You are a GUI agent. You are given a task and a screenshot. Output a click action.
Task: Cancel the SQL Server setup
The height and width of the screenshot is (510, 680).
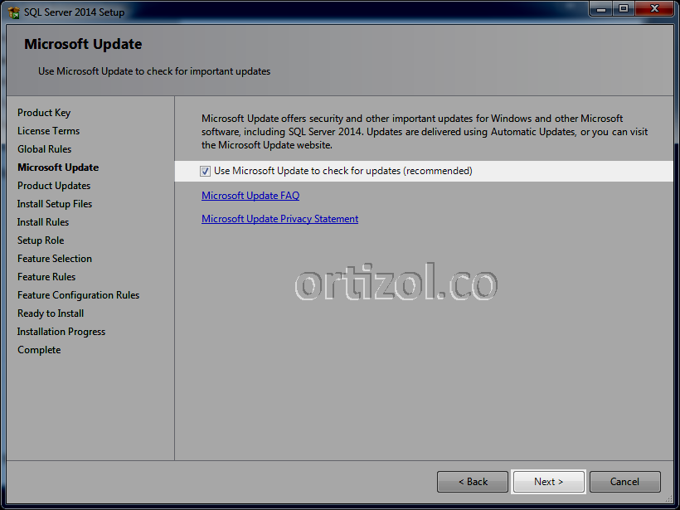[x=625, y=482]
